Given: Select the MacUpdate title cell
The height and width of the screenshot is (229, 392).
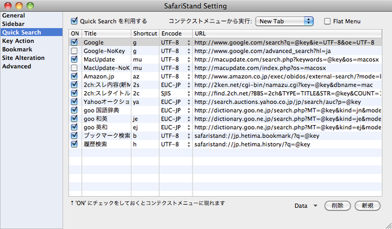Looking at the screenshot, I should (107, 59).
